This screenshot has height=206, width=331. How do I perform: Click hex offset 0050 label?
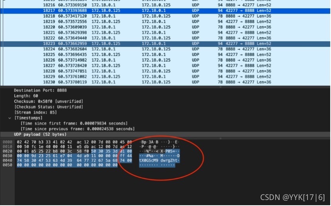click(x=8, y=165)
